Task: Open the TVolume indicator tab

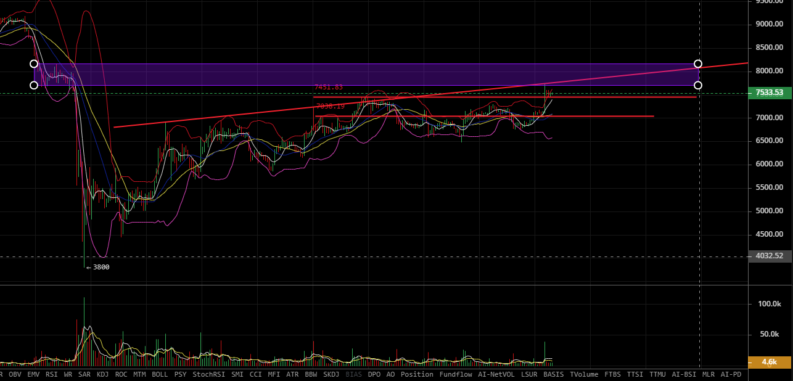Action: [x=584, y=374]
